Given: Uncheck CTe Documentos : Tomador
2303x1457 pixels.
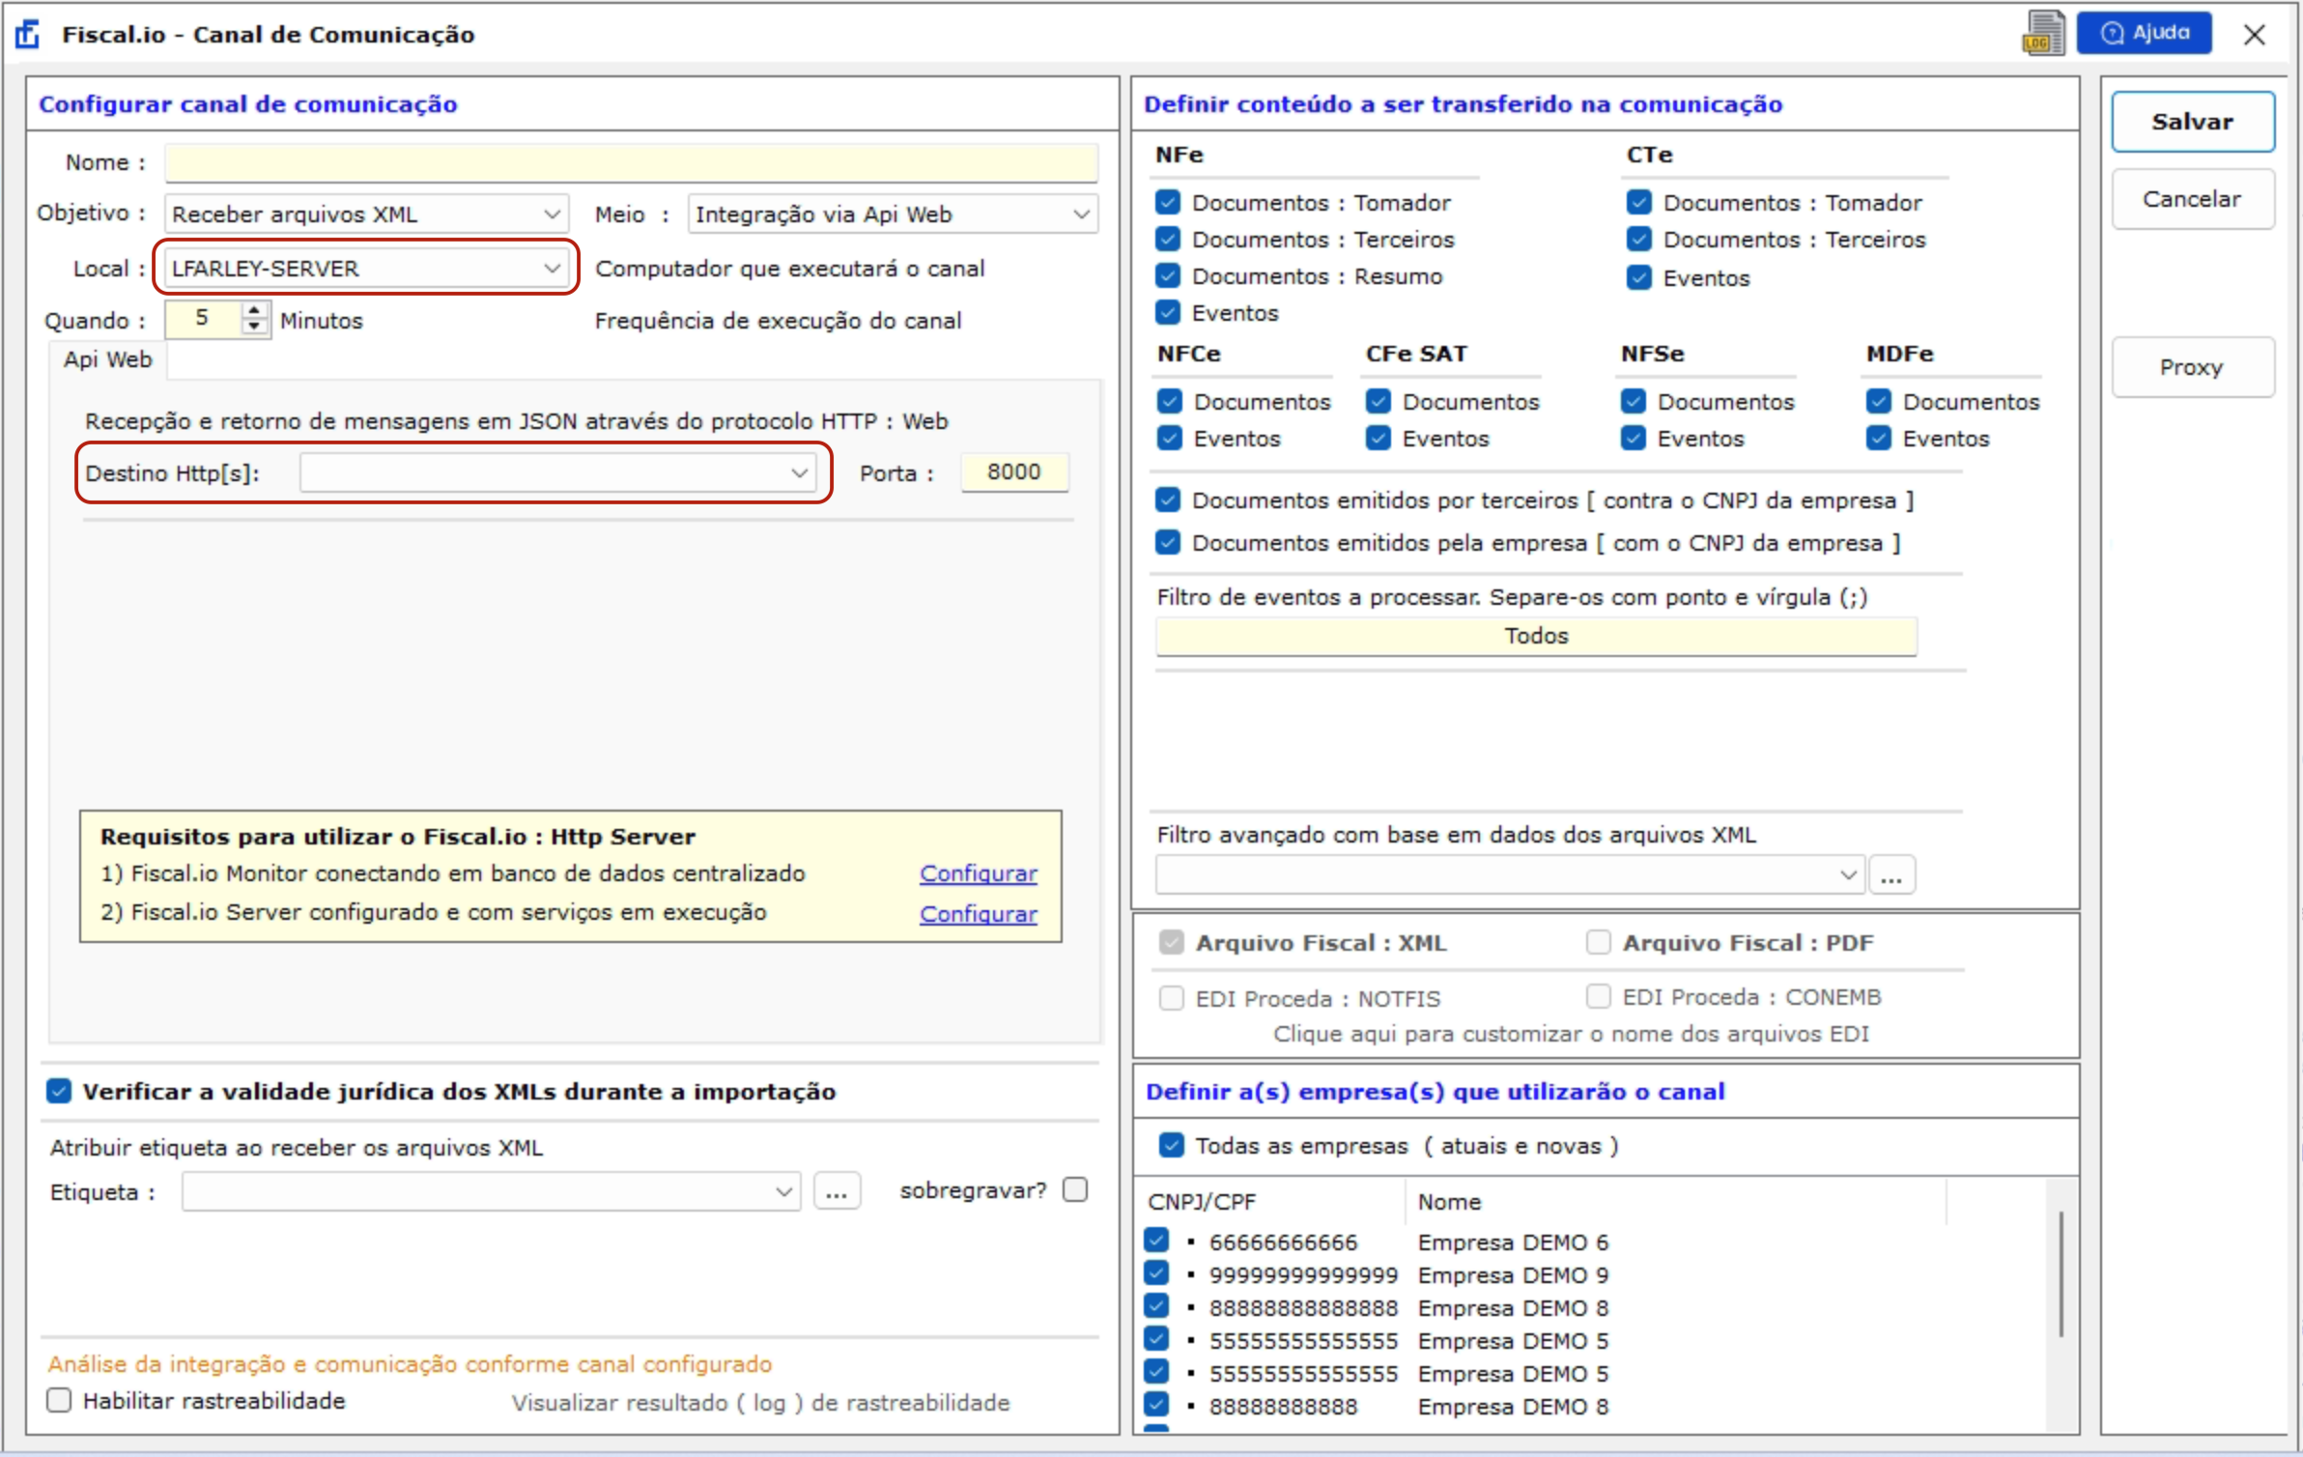Looking at the screenshot, I should [1639, 202].
